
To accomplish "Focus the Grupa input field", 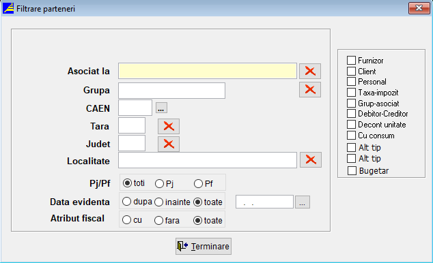I will tap(171, 91).
